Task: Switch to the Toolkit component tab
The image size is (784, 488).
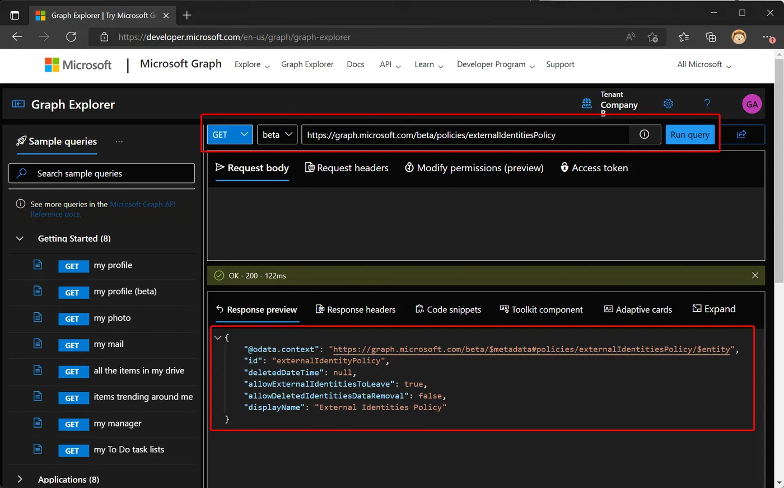Action: coord(542,309)
